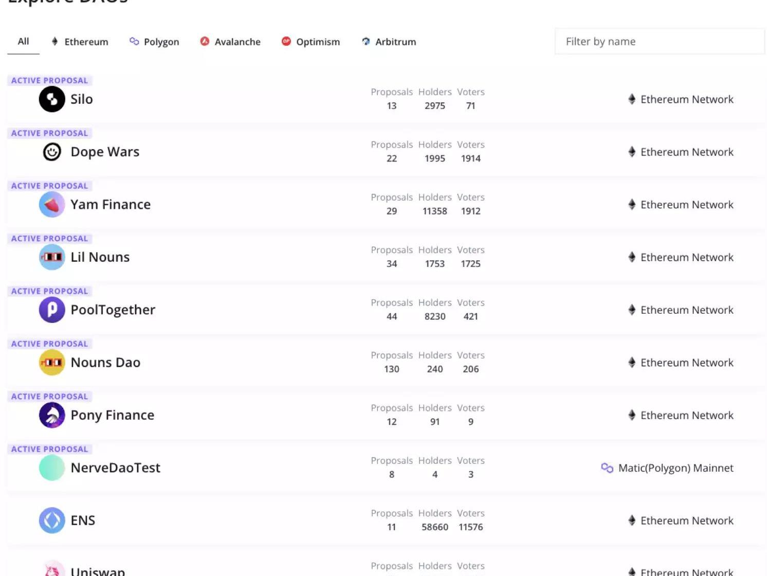Screen dimensions: 767x576
Task: Open the Dope Wars DAO name link
Action: (x=105, y=152)
